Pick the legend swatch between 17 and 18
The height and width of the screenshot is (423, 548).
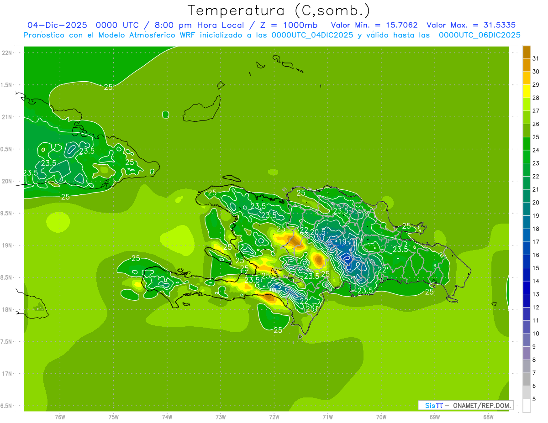527,235
